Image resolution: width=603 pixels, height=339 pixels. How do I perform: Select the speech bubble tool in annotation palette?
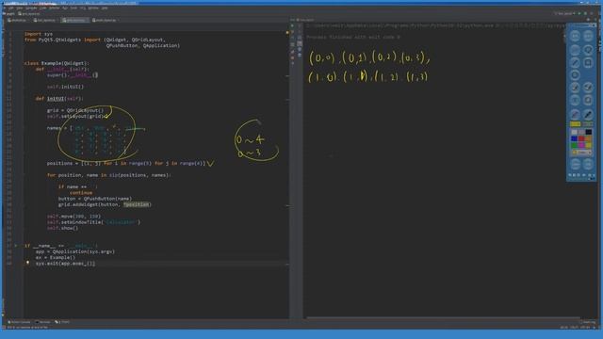(588, 50)
